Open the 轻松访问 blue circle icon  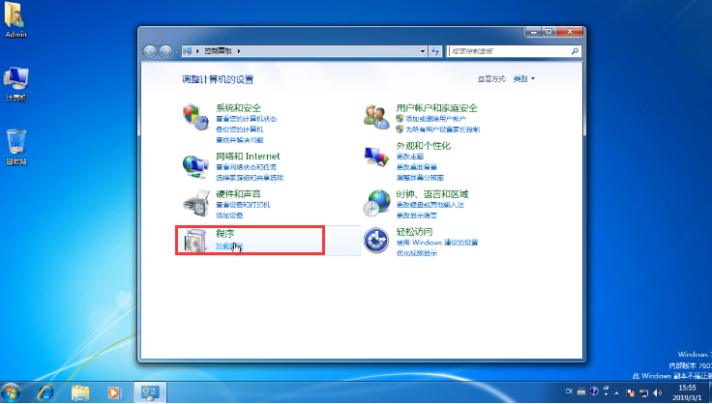(x=376, y=241)
